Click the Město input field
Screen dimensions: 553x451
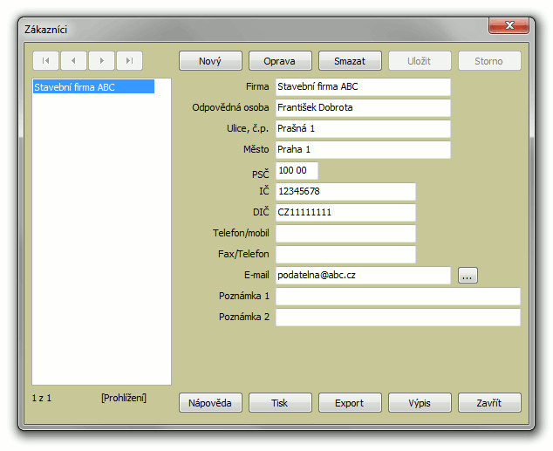point(363,149)
